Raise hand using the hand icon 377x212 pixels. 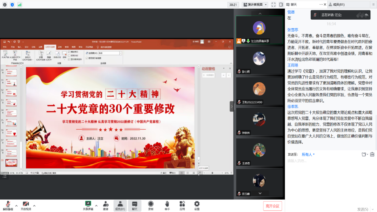167,204
